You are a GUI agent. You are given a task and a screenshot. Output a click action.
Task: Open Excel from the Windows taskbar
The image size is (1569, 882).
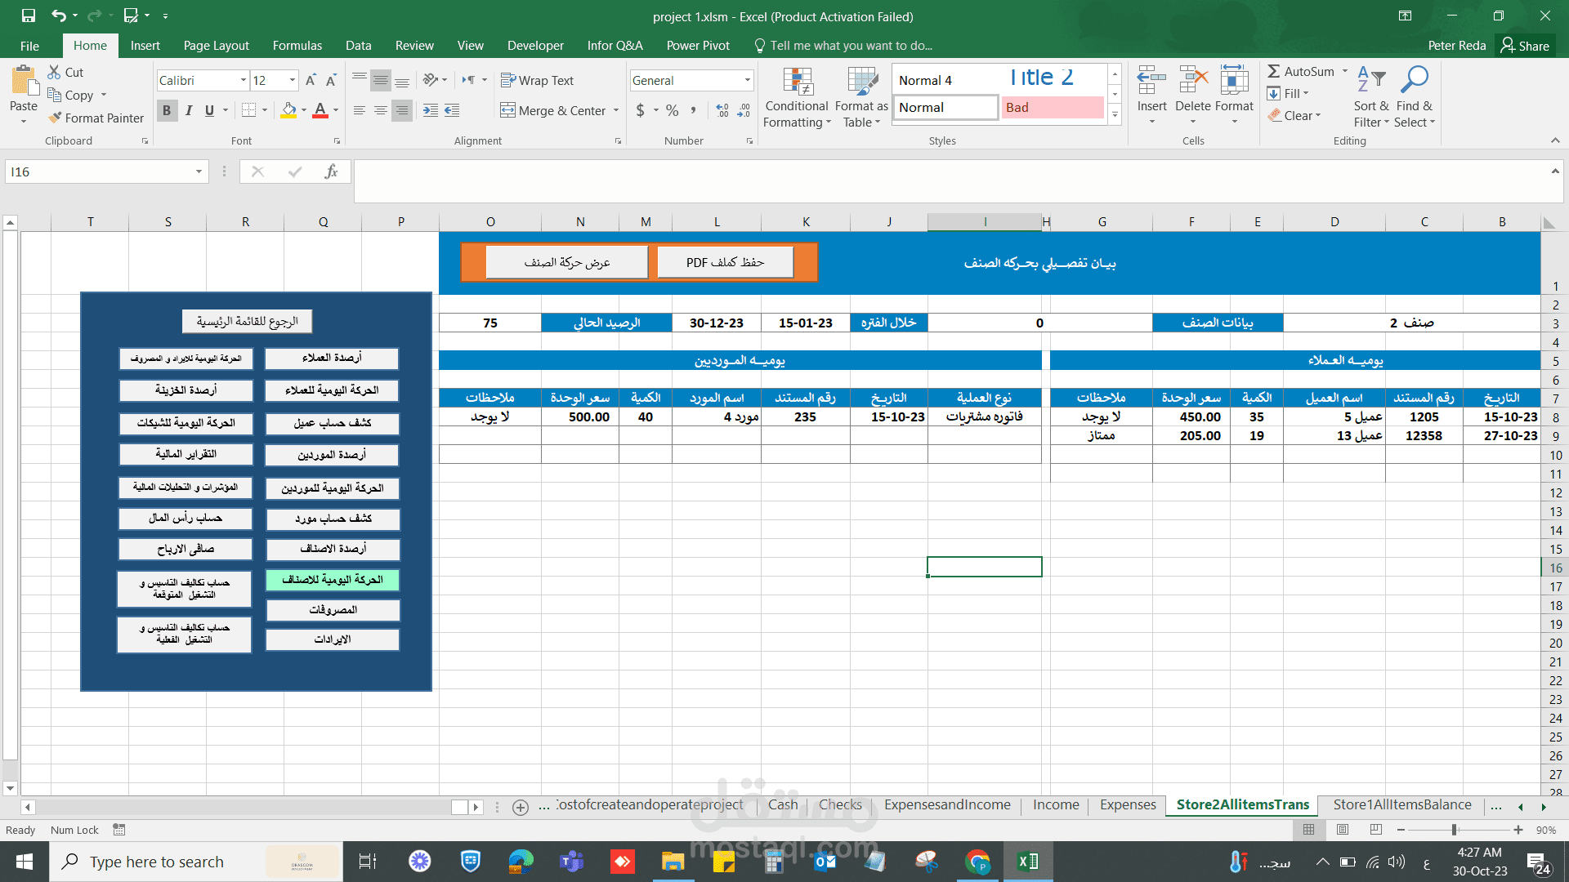click(x=1027, y=861)
